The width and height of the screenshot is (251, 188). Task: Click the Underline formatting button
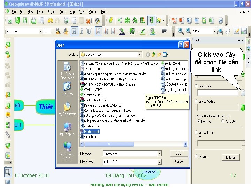click(89, 31)
